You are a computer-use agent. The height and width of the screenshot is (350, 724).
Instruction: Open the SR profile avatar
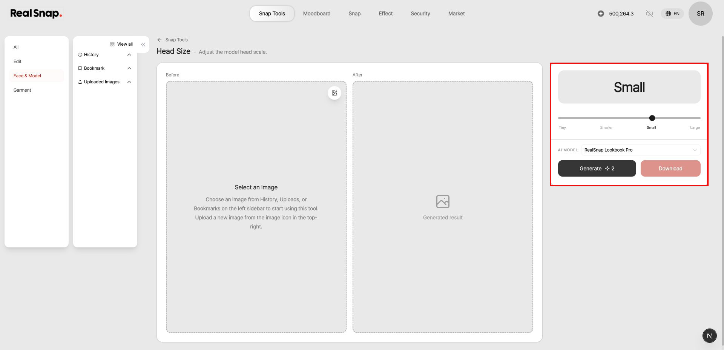[700, 14]
